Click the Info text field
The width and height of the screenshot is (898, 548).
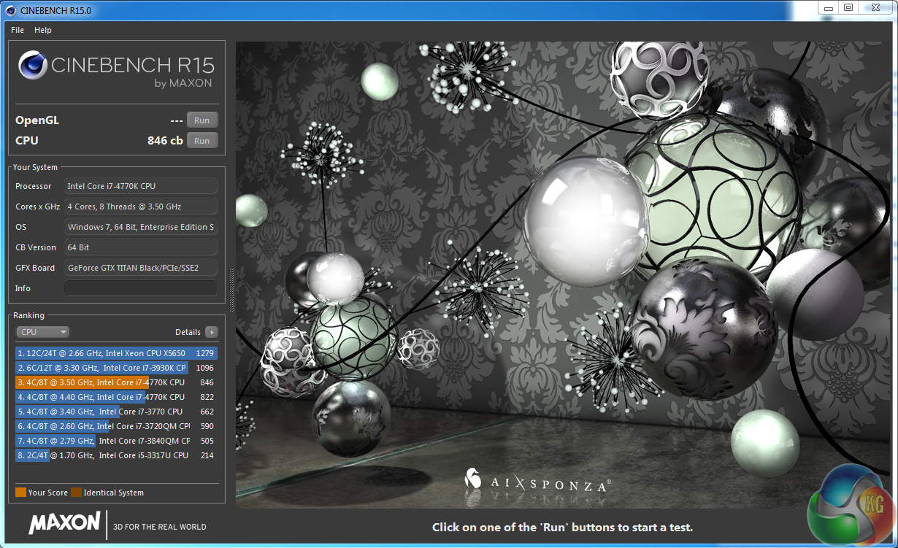point(141,288)
